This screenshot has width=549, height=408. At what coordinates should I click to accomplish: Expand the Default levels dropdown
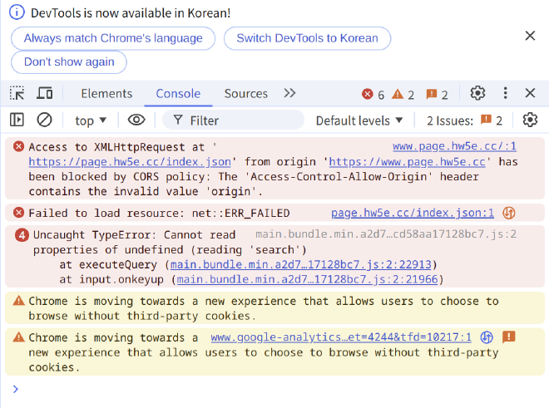(x=359, y=120)
